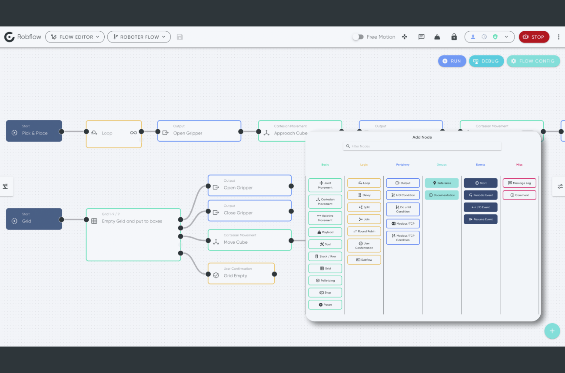Insert a Round Robin logic node
This screenshot has width=565, height=373.
click(x=364, y=231)
